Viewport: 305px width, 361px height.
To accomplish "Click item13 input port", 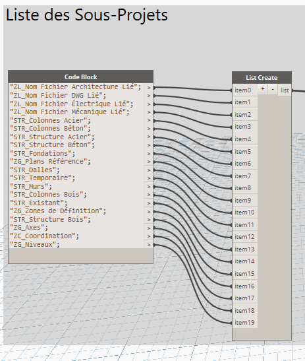I will (245, 249).
